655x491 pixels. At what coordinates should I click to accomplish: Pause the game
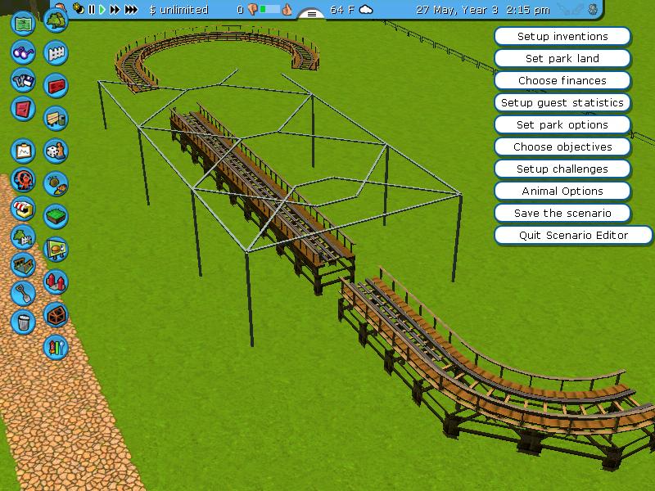click(x=92, y=9)
